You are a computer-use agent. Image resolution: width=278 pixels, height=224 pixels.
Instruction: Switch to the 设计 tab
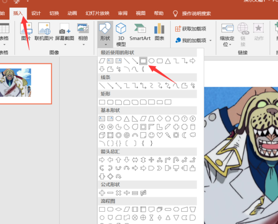[36, 13]
